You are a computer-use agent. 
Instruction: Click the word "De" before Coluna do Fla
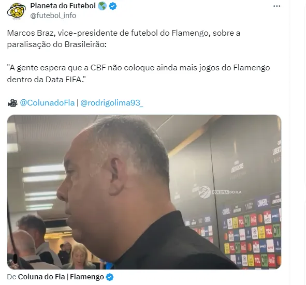pyautogui.click(x=11, y=277)
